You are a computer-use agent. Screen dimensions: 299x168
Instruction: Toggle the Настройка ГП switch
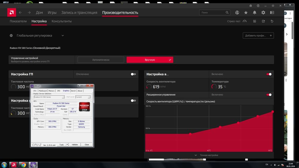point(133,74)
